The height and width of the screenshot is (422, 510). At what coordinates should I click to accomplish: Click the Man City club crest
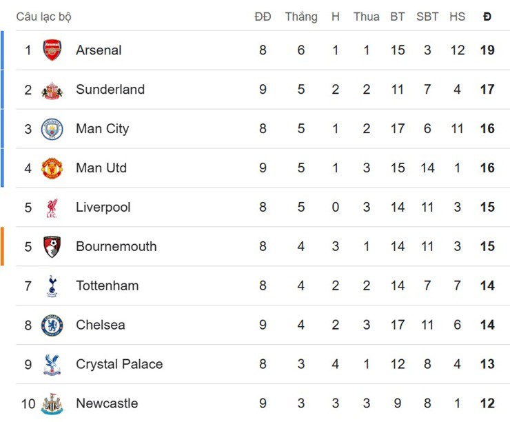click(52, 129)
